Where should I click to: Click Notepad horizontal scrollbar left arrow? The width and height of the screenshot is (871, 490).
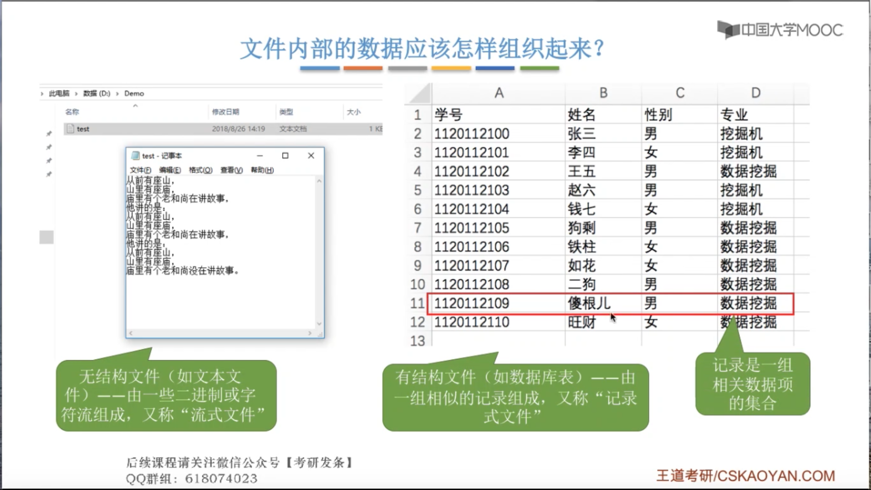click(x=131, y=333)
